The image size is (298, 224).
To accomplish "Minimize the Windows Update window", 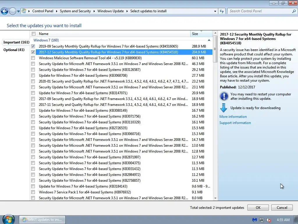I will click(x=274, y=3).
